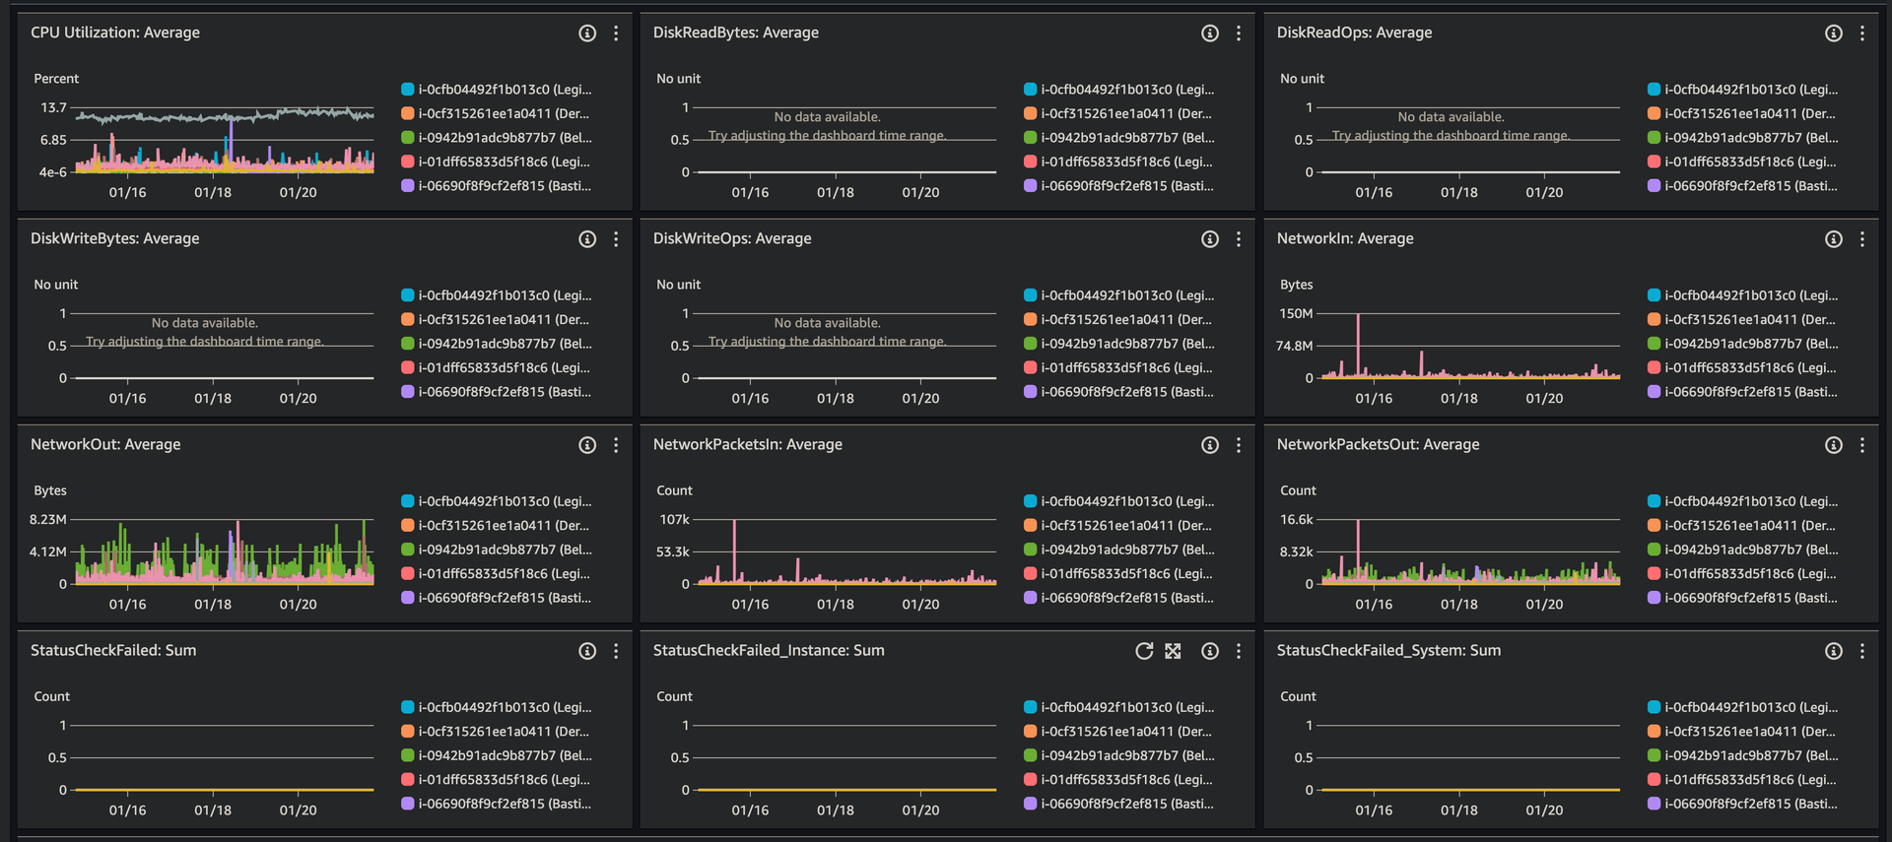Open NetworkIn widget info icon
This screenshot has height=842, width=1892.
1834,239
